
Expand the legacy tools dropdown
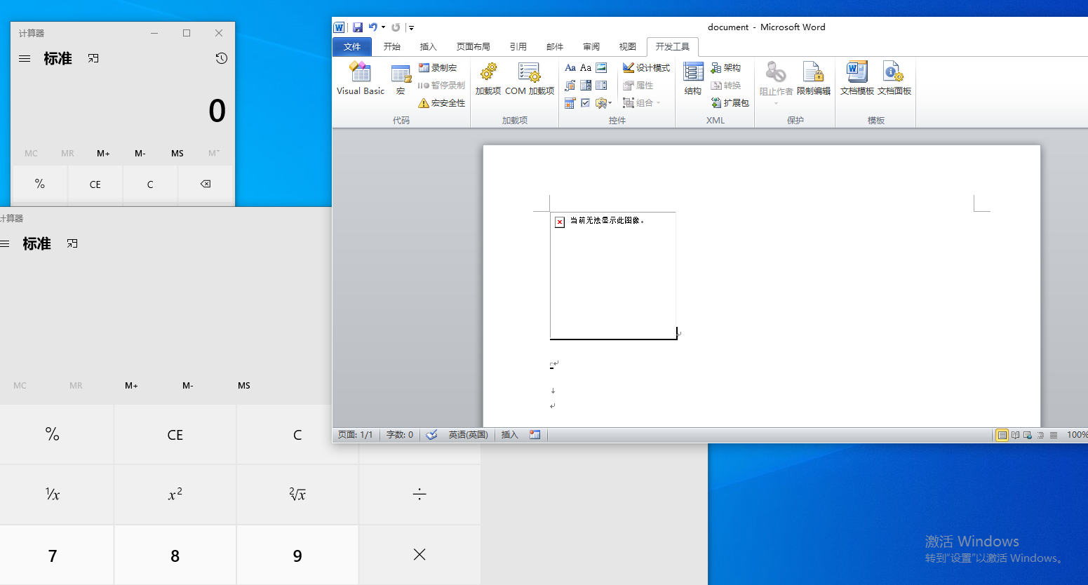coord(604,103)
